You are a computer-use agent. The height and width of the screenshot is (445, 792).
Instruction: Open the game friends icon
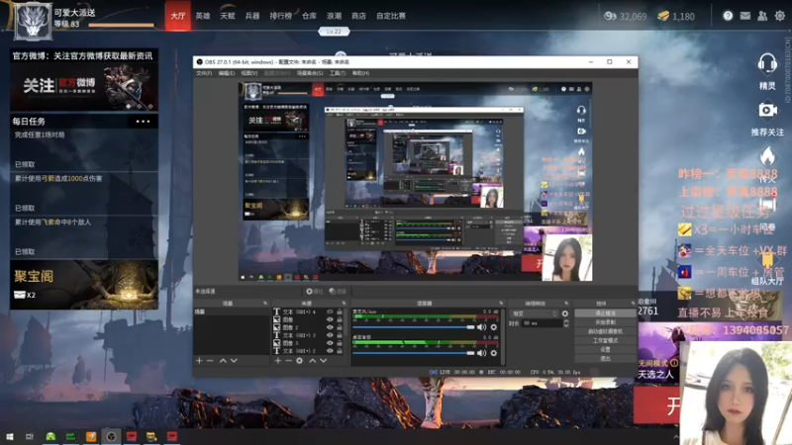pyautogui.click(x=762, y=16)
